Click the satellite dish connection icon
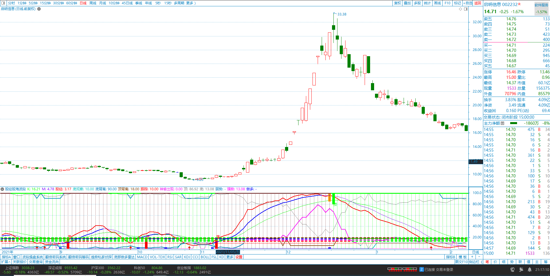Viewport: 550px width, 276px height. [521, 269]
